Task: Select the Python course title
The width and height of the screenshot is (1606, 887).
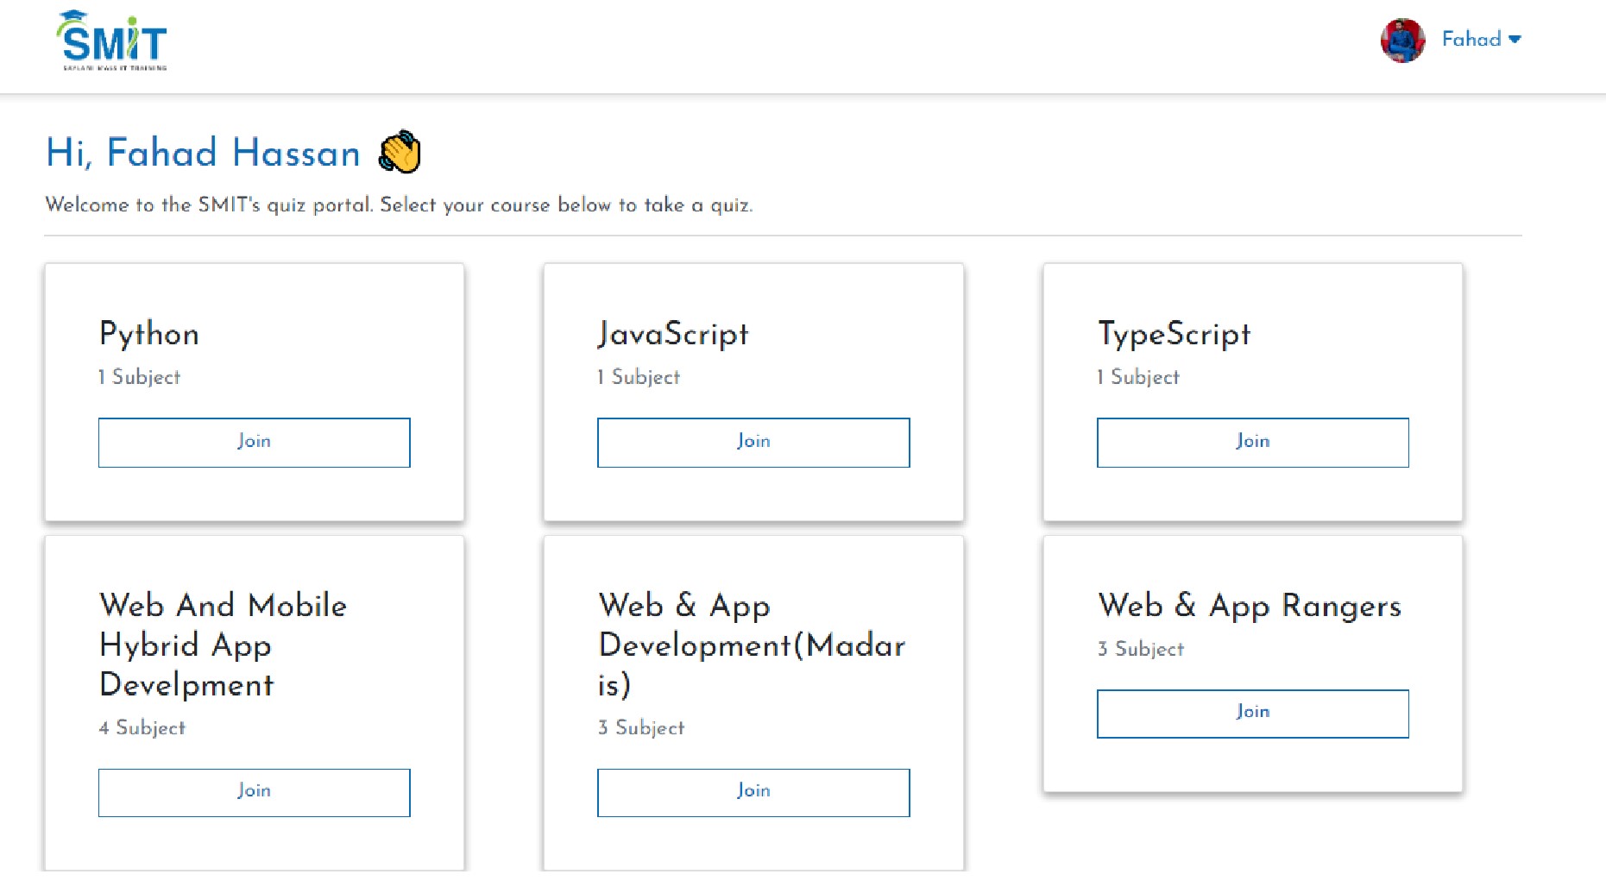Action: [x=149, y=334]
